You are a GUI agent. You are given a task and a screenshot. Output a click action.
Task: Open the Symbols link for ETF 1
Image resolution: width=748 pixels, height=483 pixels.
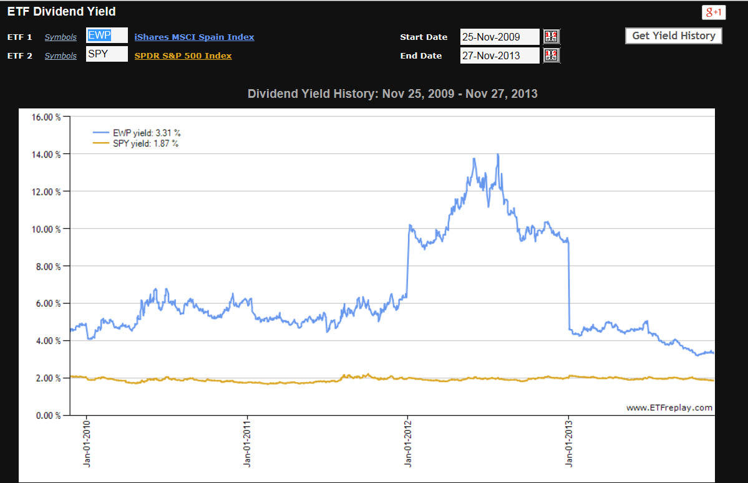(x=61, y=37)
